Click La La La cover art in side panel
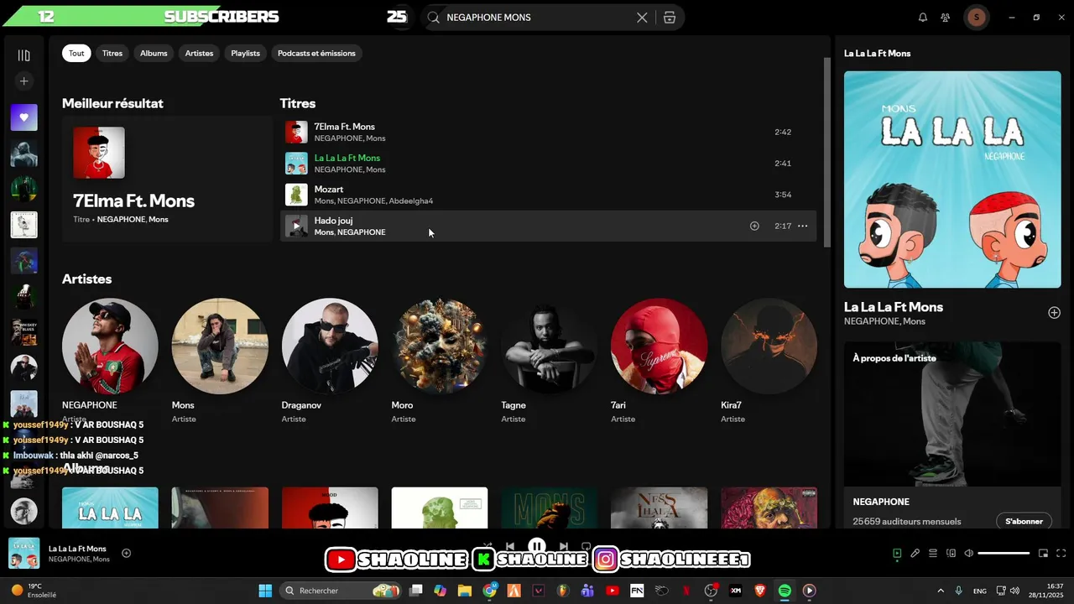 tap(952, 179)
